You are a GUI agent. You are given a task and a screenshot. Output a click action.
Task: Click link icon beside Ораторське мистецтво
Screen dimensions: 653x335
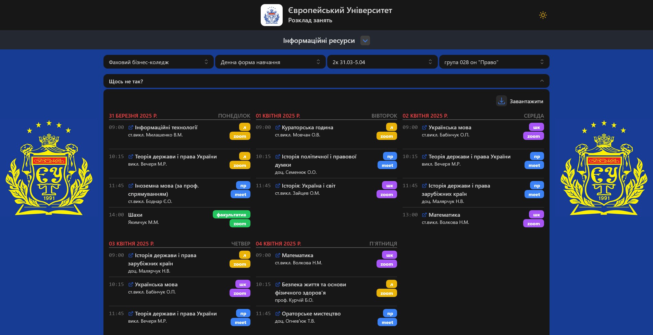tap(278, 314)
